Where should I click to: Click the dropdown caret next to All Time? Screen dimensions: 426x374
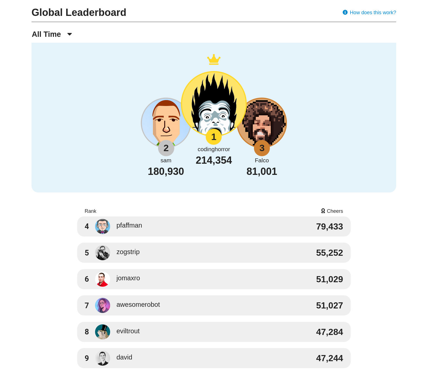(69, 34)
